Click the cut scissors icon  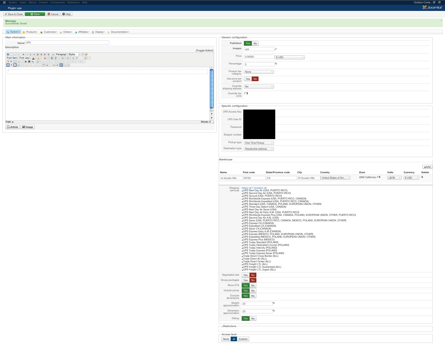45,58
